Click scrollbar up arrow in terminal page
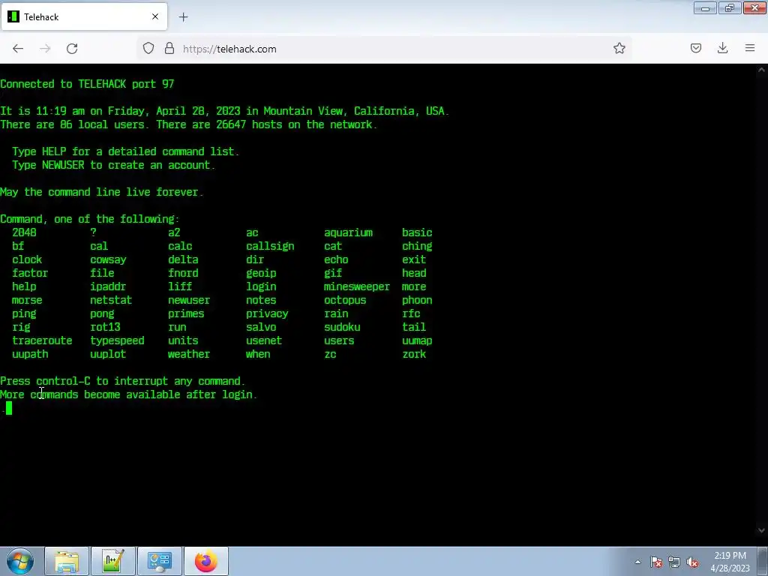The image size is (768, 576). (762, 70)
